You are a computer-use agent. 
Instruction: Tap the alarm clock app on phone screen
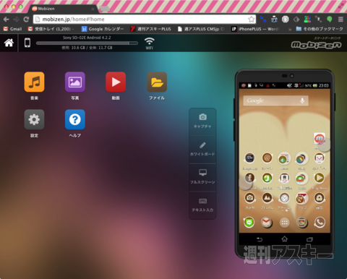click(x=284, y=198)
